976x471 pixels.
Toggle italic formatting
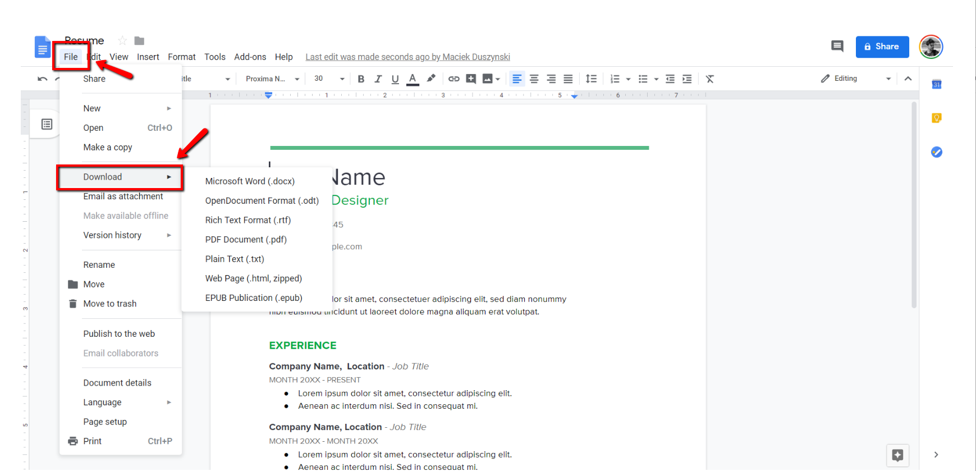coord(378,79)
